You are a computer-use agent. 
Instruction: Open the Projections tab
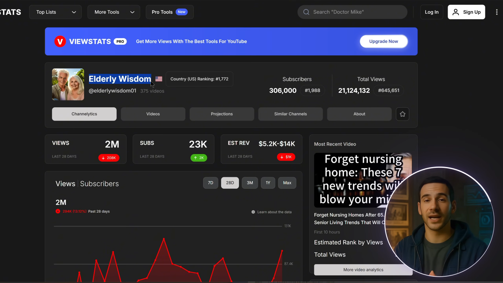pos(222,114)
